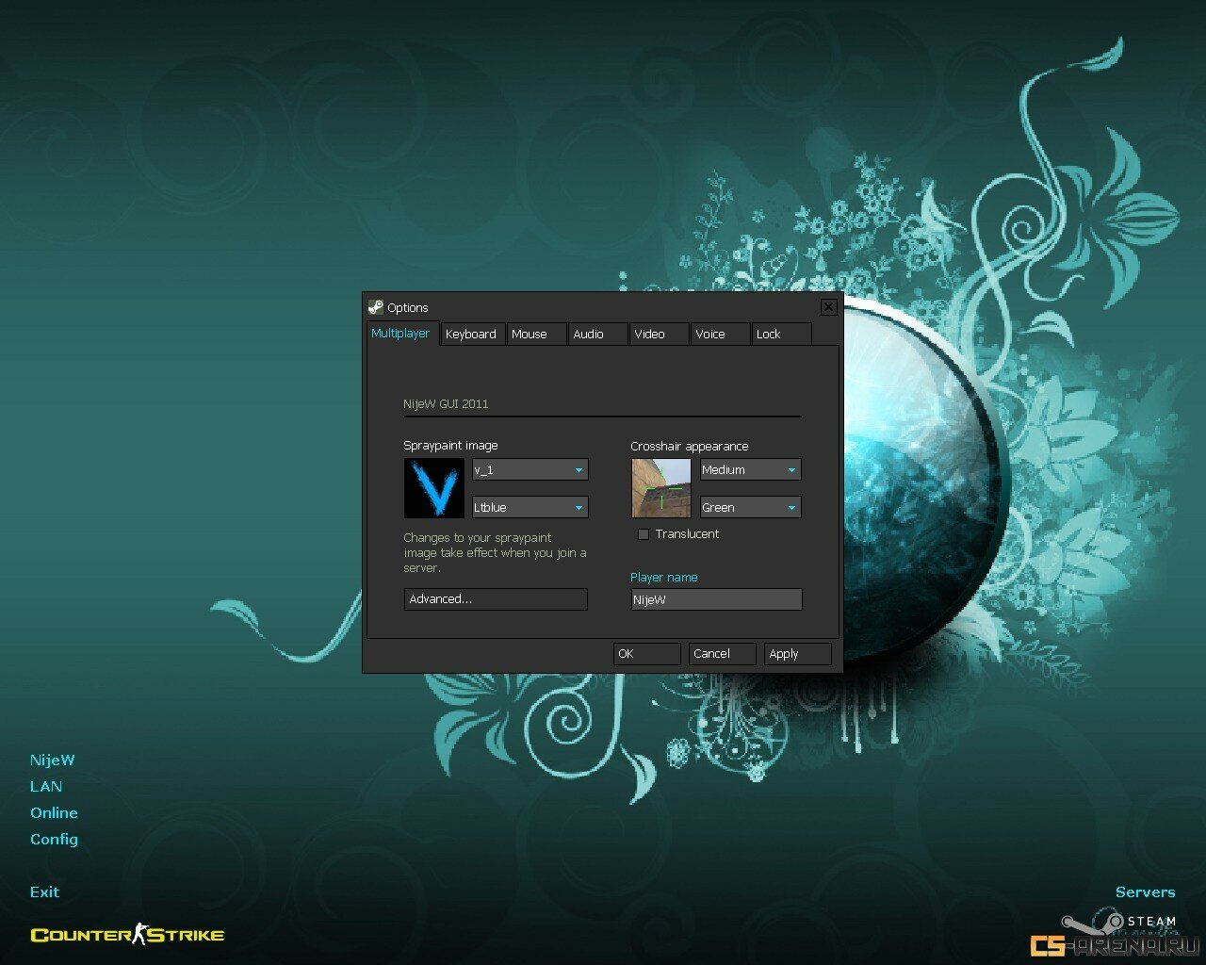Image resolution: width=1206 pixels, height=965 pixels.
Task: Open the Medium crosshair size dropdown
Action: click(x=750, y=469)
